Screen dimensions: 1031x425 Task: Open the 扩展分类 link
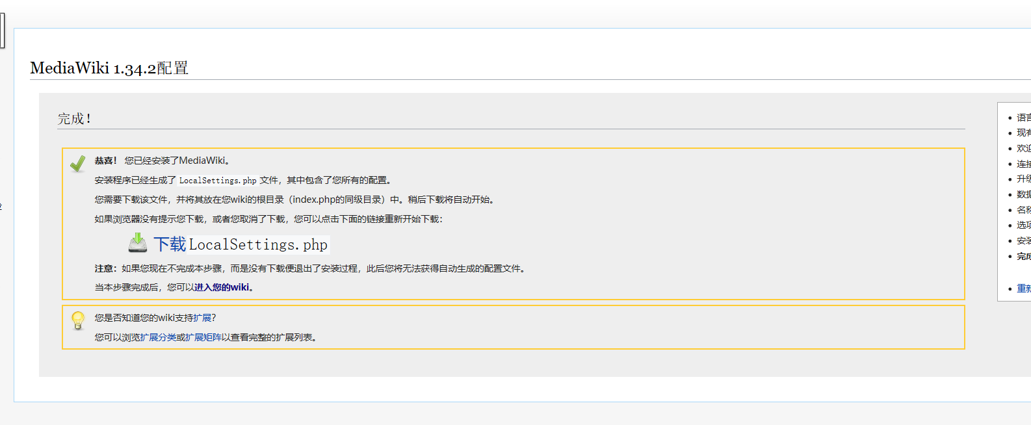tap(158, 337)
